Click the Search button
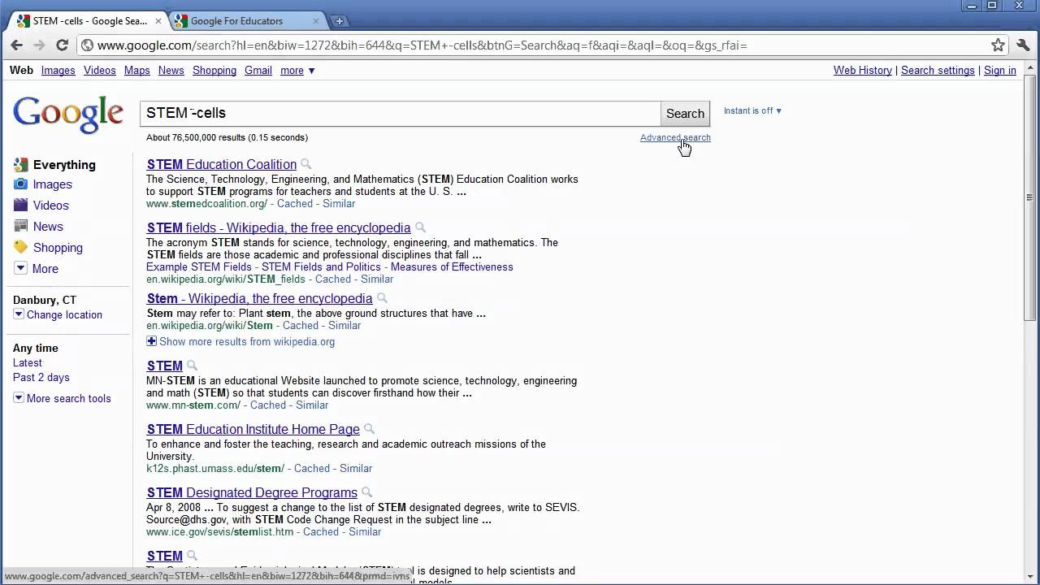This screenshot has height=585, width=1040. coord(685,114)
